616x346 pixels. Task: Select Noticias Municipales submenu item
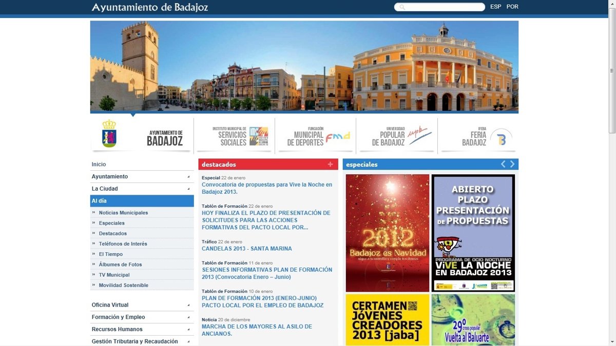(123, 213)
